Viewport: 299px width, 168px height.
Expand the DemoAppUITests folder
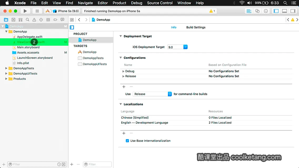coord(6,73)
